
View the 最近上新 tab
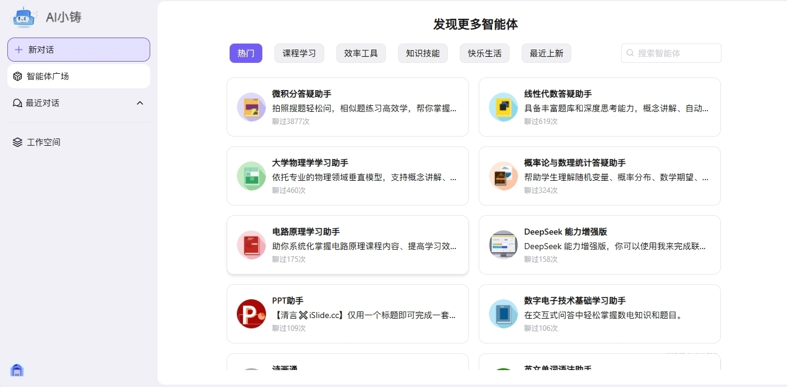pyautogui.click(x=546, y=53)
